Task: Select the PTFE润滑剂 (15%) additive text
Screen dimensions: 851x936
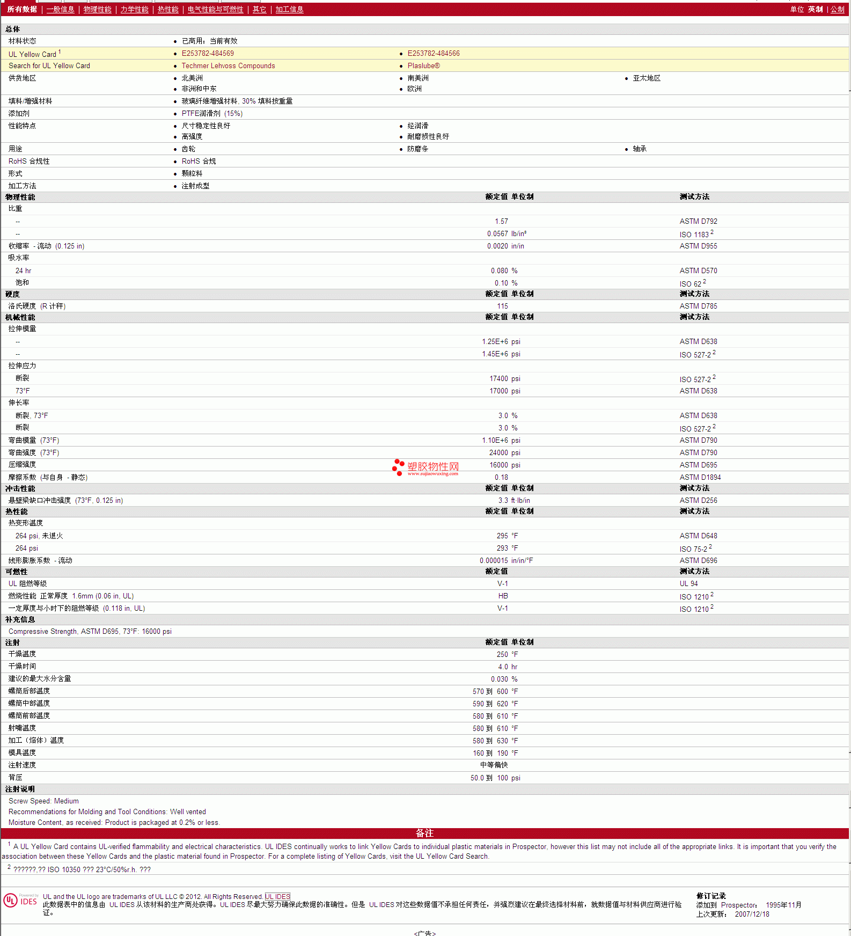Action: pyautogui.click(x=212, y=113)
